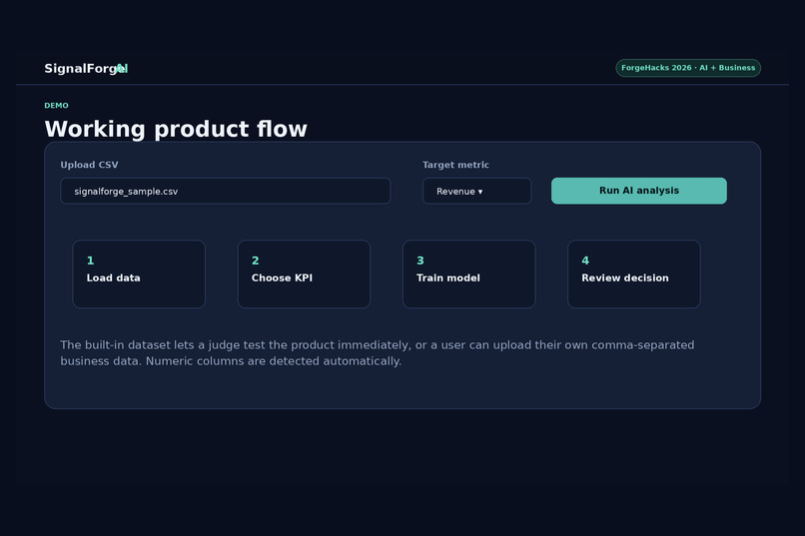Select the Train model step card
The image size is (805, 536).
pos(468,273)
